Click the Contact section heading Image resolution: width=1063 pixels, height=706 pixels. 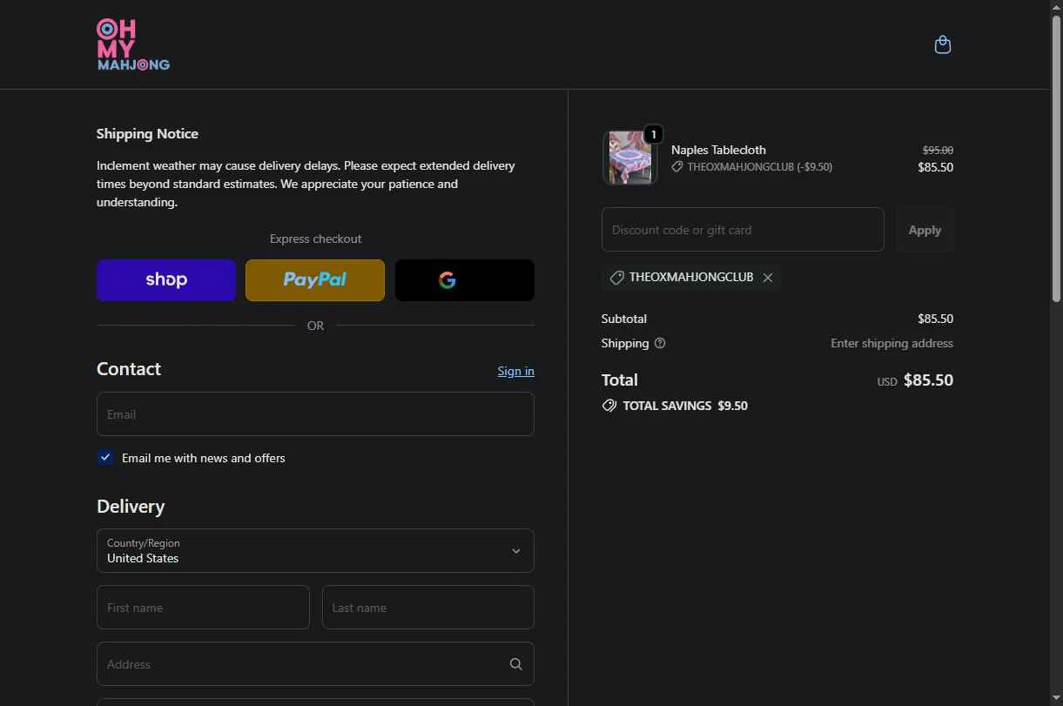pos(129,369)
